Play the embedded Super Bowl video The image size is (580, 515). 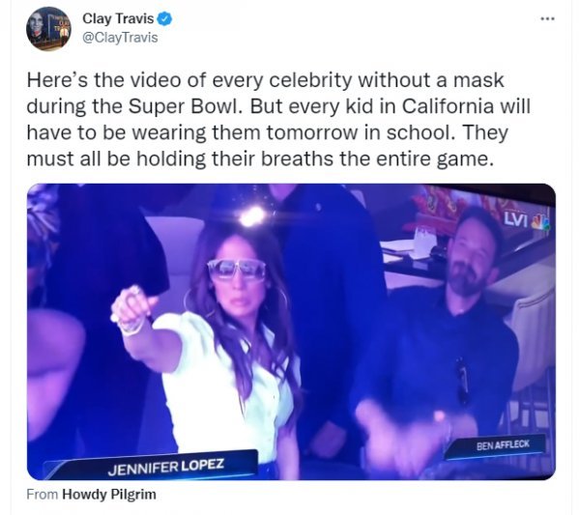point(291,331)
